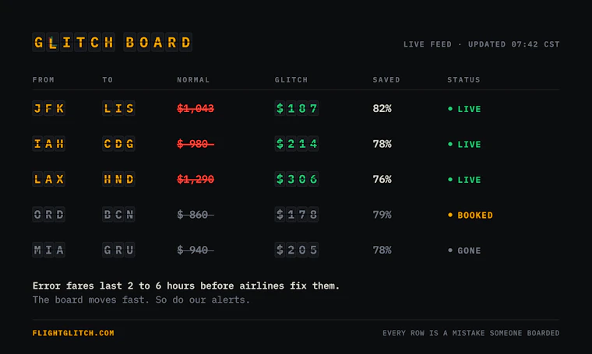Click the $178 glitch fare
This screenshot has width=592, height=354.
tap(297, 215)
